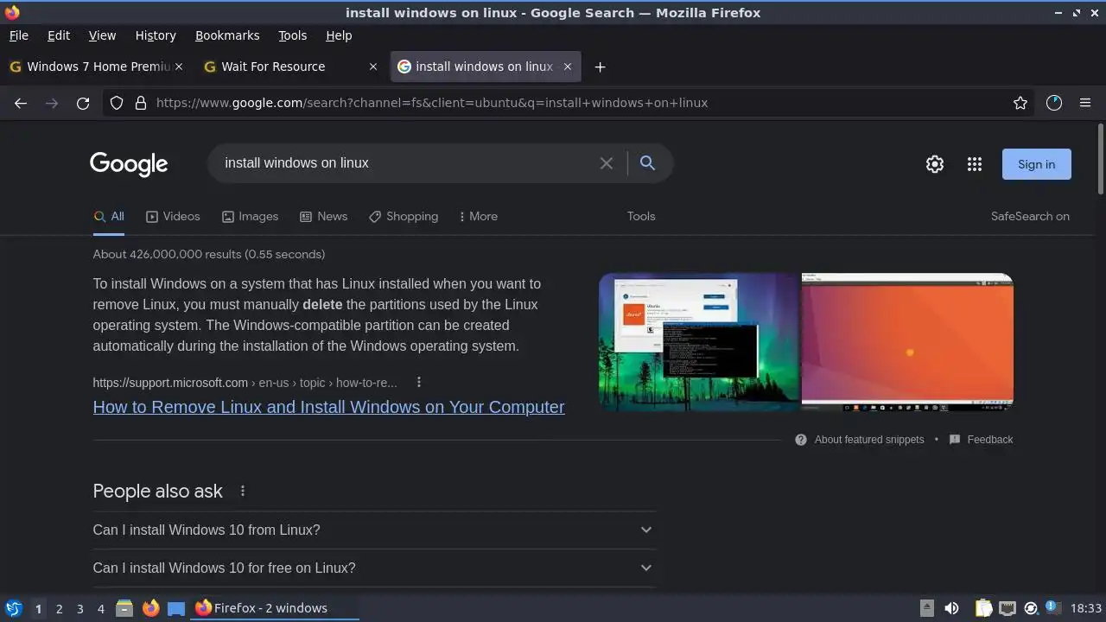Send Feedback on the featured snippet
The image size is (1106, 622).
[x=981, y=440]
